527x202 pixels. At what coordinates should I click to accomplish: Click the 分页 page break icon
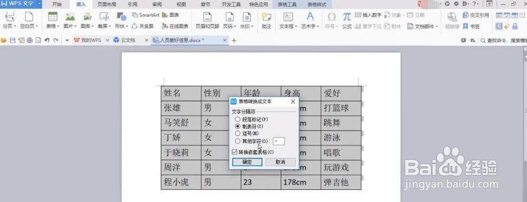(x=9, y=17)
